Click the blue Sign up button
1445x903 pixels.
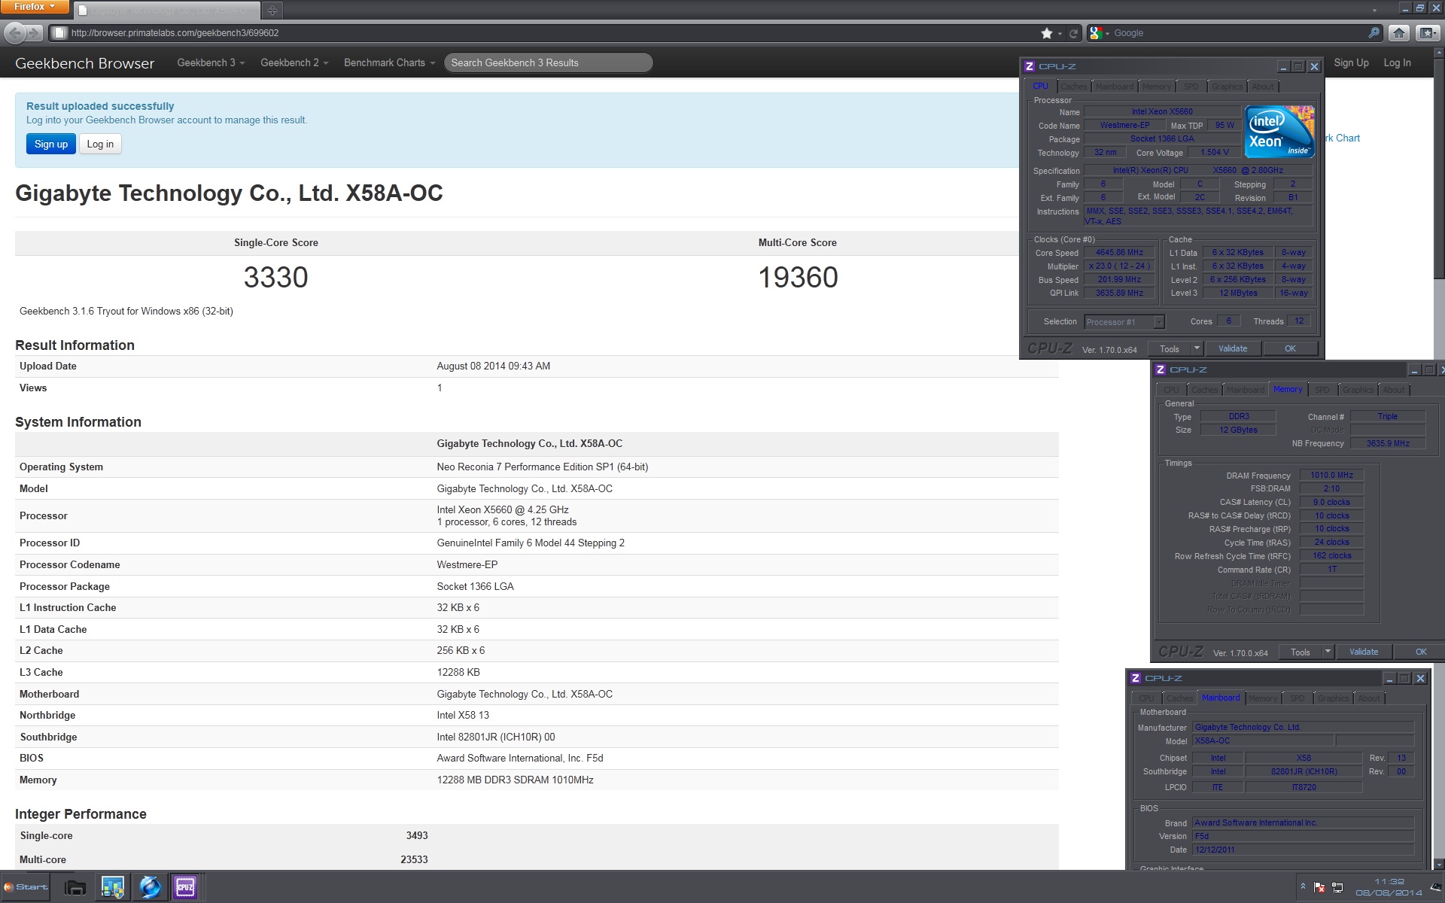click(51, 144)
